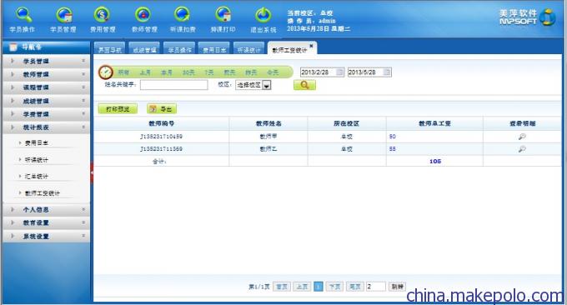
Task: Switch to the 学员操作 tab
Action: pyautogui.click(x=179, y=49)
